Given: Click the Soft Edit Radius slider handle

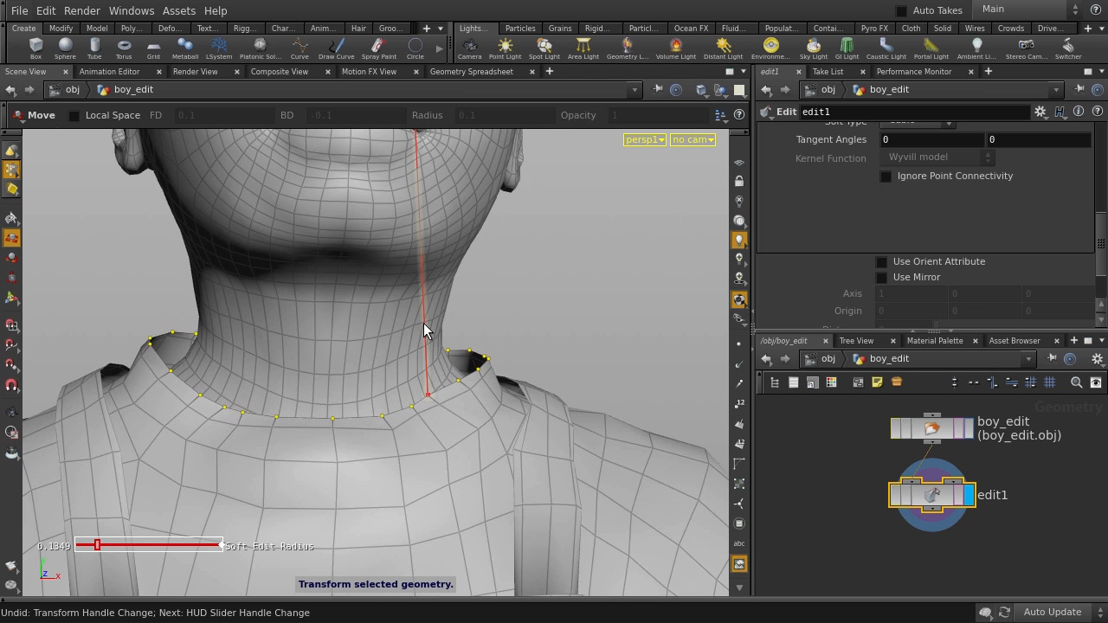Looking at the screenshot, I should click(x=97, y=545).
